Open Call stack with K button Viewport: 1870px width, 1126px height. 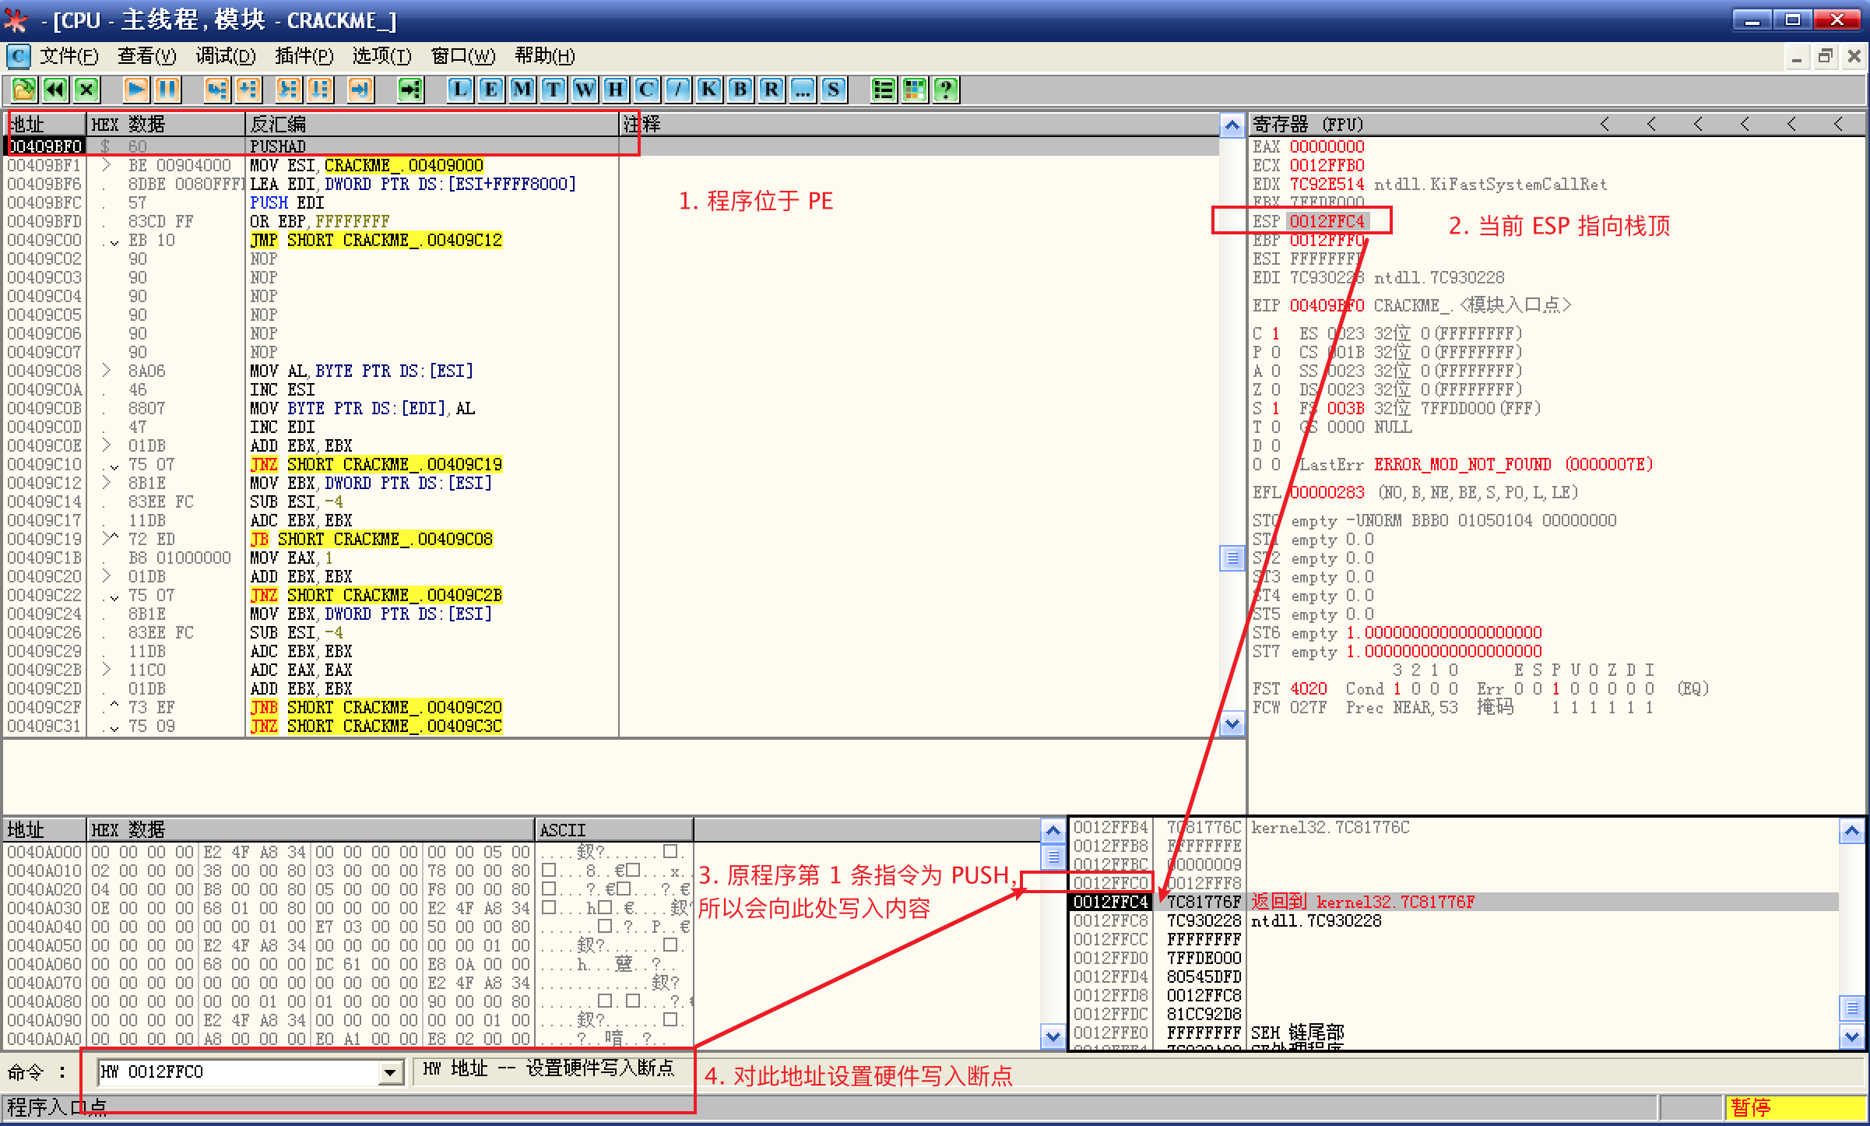pos(709,90)
